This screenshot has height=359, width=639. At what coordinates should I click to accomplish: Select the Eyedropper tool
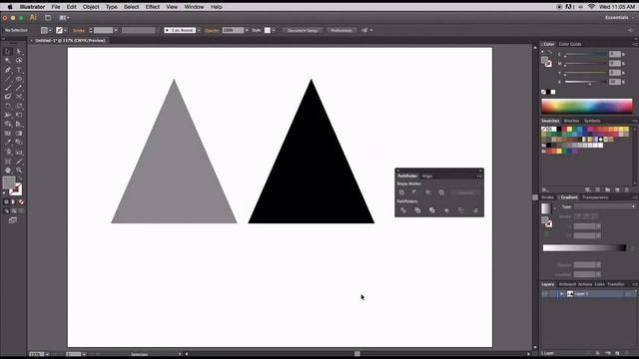coord(8,142)
